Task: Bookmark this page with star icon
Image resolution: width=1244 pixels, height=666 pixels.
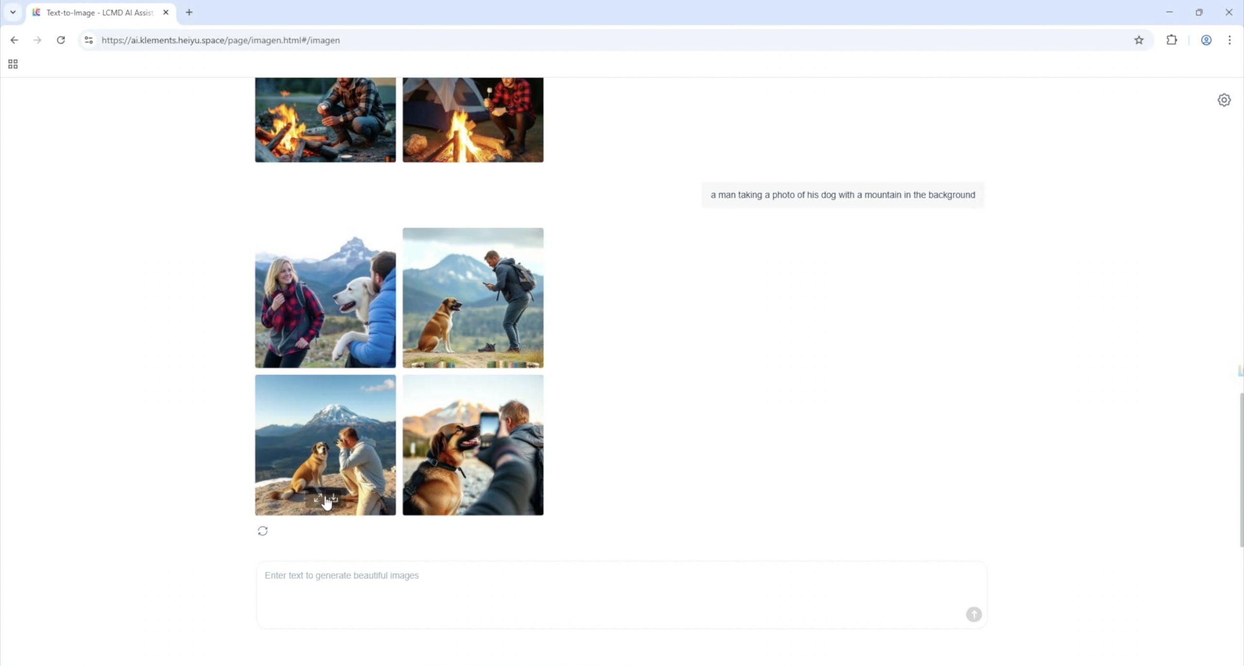Action: point(1139,40)
